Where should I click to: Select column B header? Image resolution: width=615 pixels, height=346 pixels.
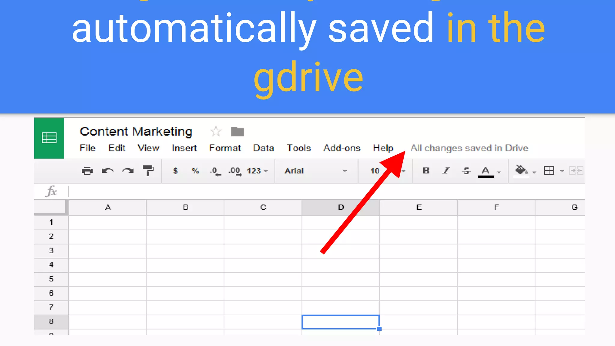[x=185, y=208]
